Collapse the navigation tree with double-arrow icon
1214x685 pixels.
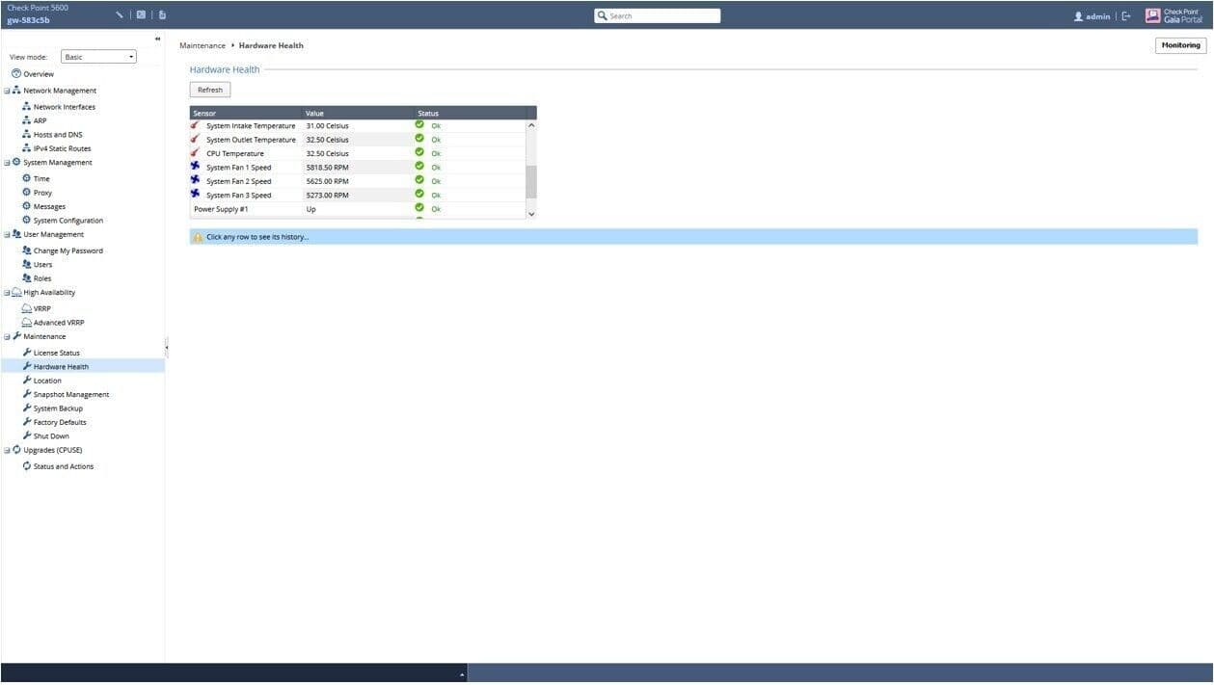pos(157,39)
